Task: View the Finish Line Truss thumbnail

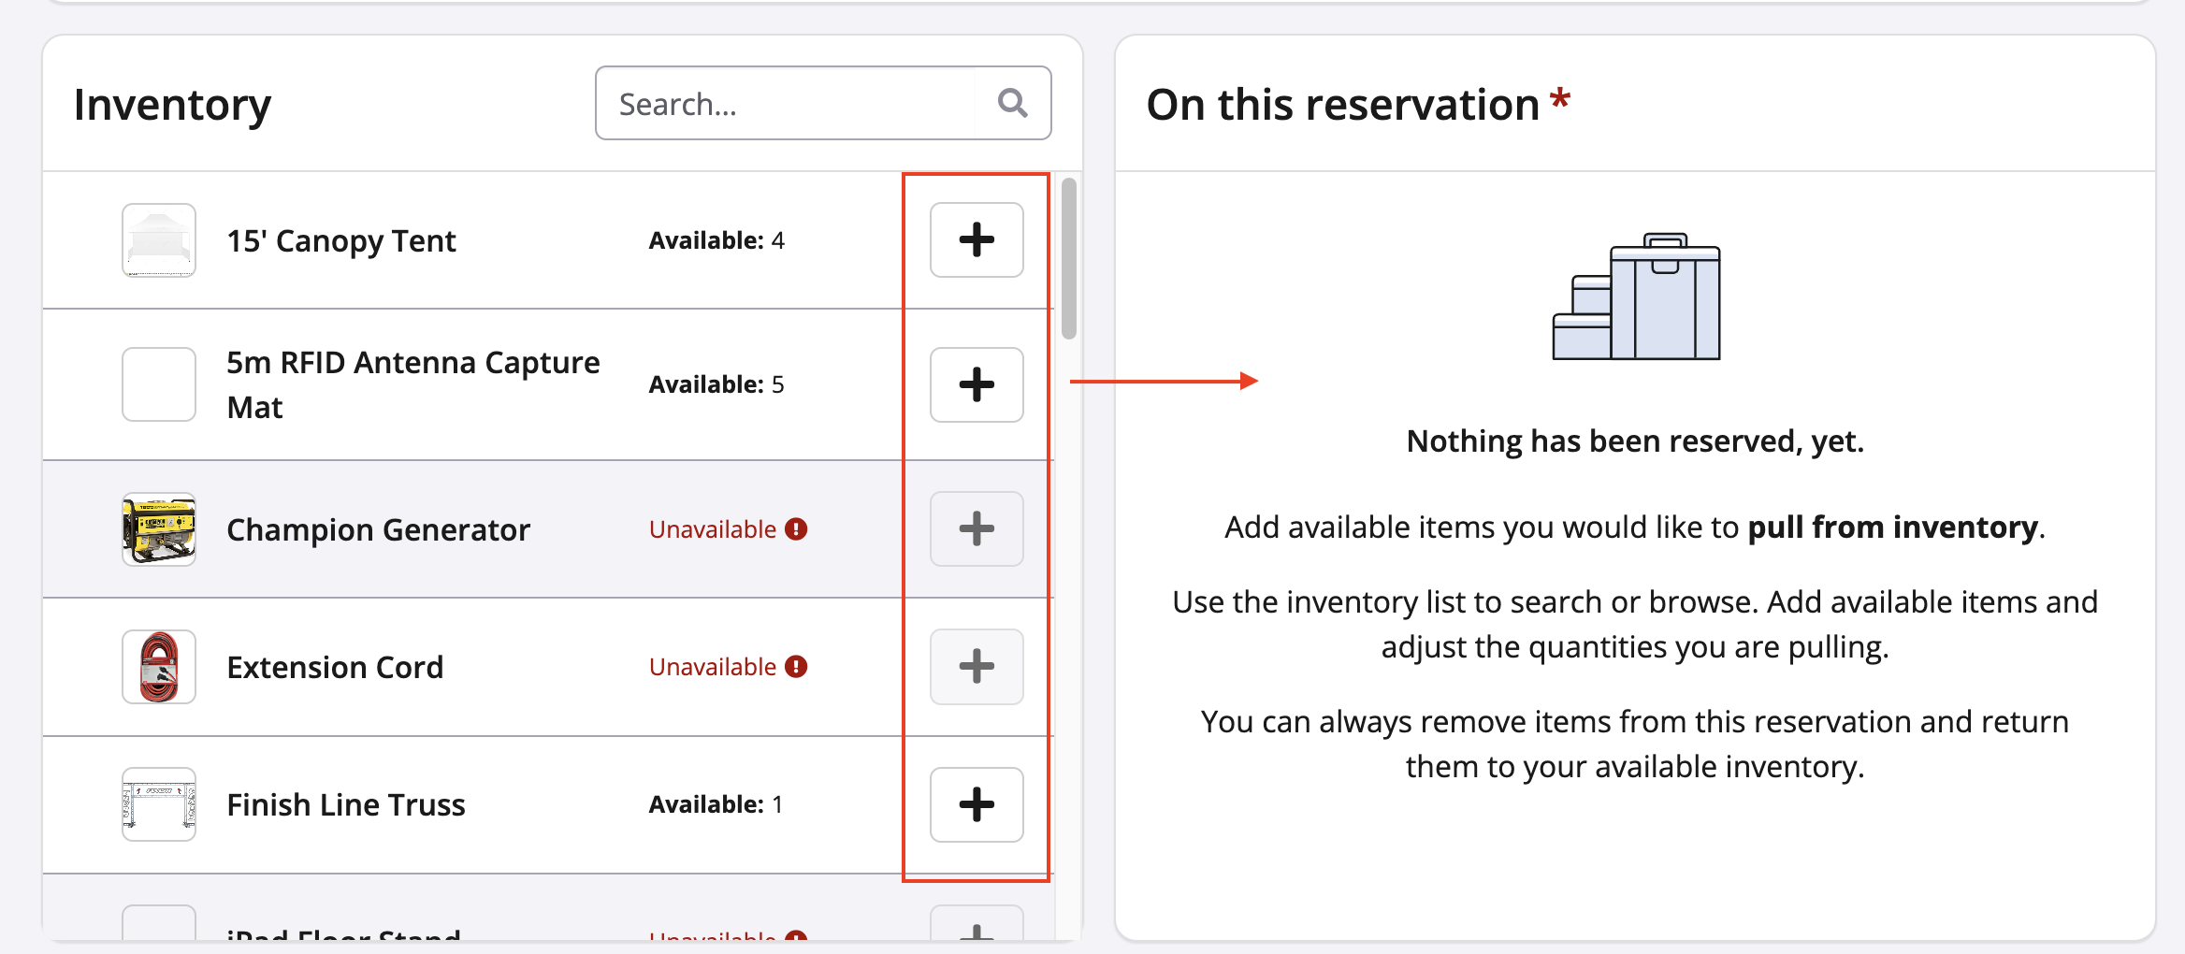Action: (159, 804)
